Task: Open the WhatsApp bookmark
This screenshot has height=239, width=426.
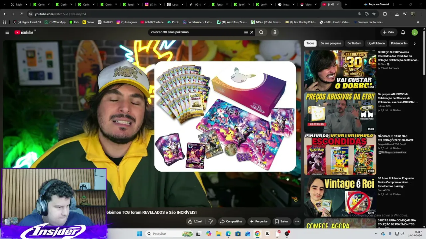Action: (55, 22)
